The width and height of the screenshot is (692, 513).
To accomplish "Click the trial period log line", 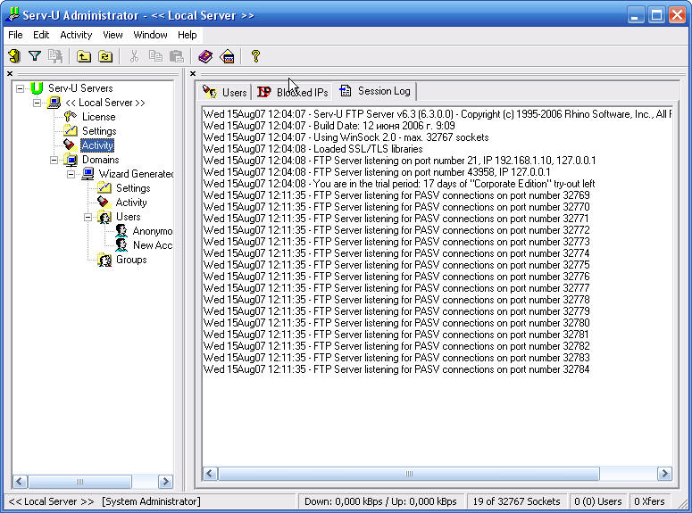I will click(399, 184).
